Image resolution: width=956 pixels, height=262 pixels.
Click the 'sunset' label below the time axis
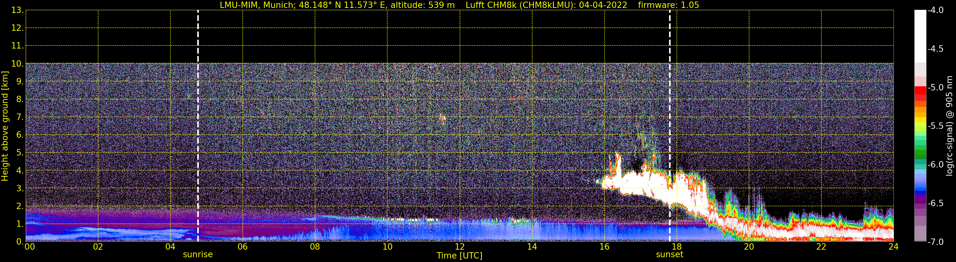coord(669,255)
